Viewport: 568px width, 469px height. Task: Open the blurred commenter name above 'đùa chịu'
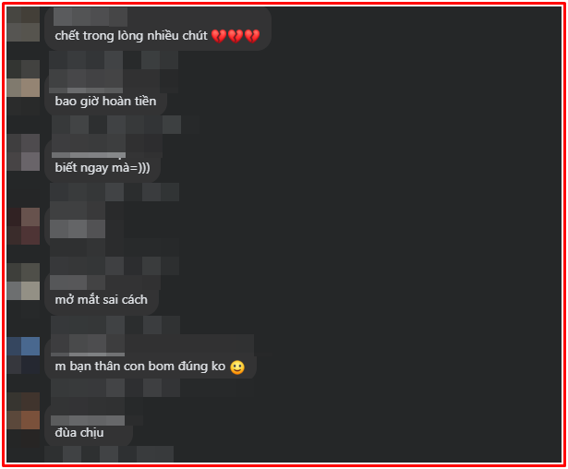pyautogui.click(x=88, y=420)
